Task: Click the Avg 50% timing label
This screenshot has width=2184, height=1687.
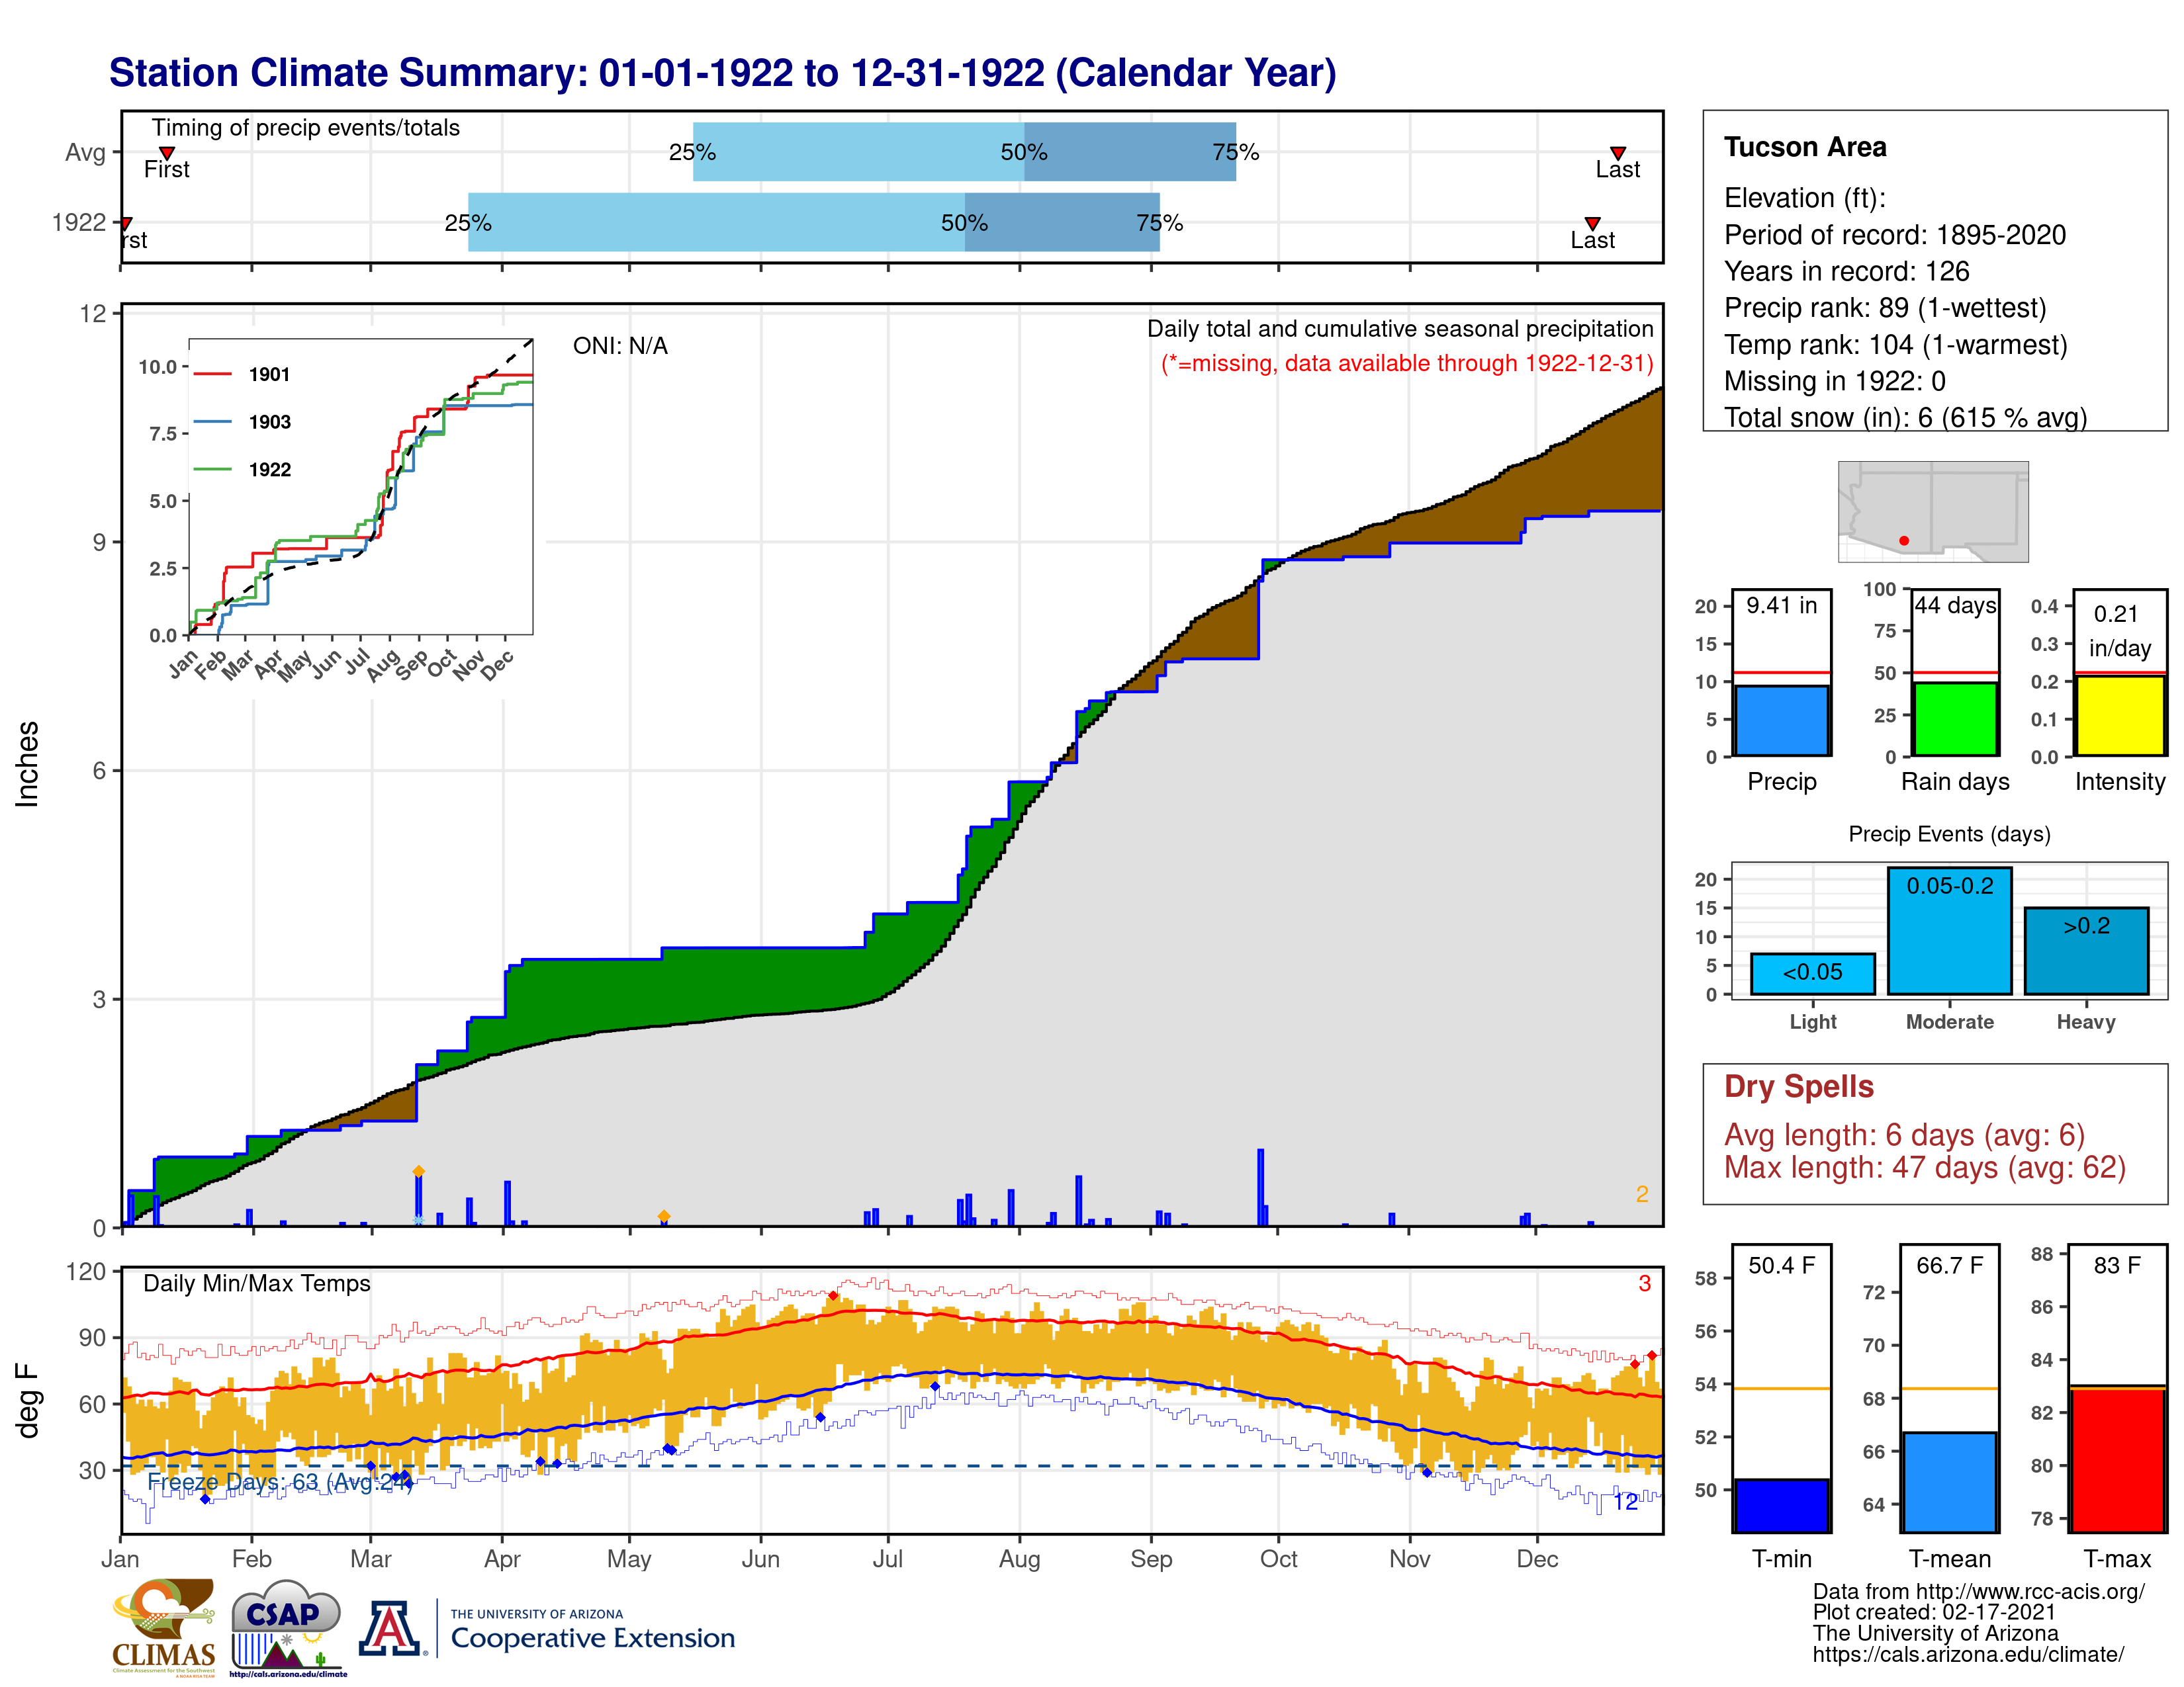Action: (x=1024, y=152)
